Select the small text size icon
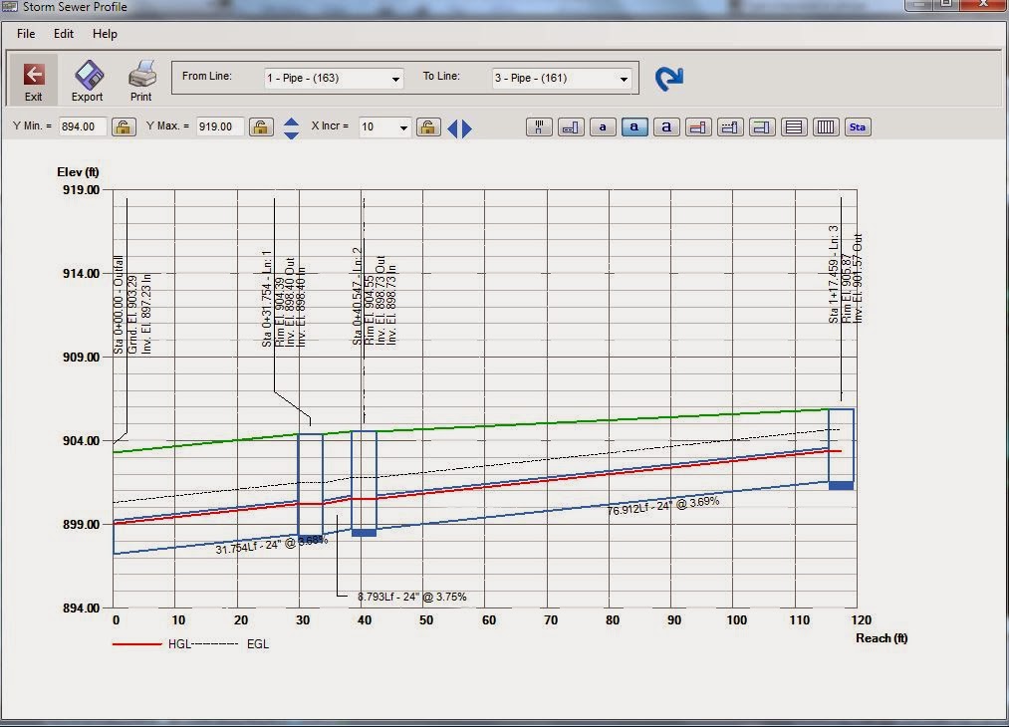This screenshot has width=1009, height=727. pos(603,126)
